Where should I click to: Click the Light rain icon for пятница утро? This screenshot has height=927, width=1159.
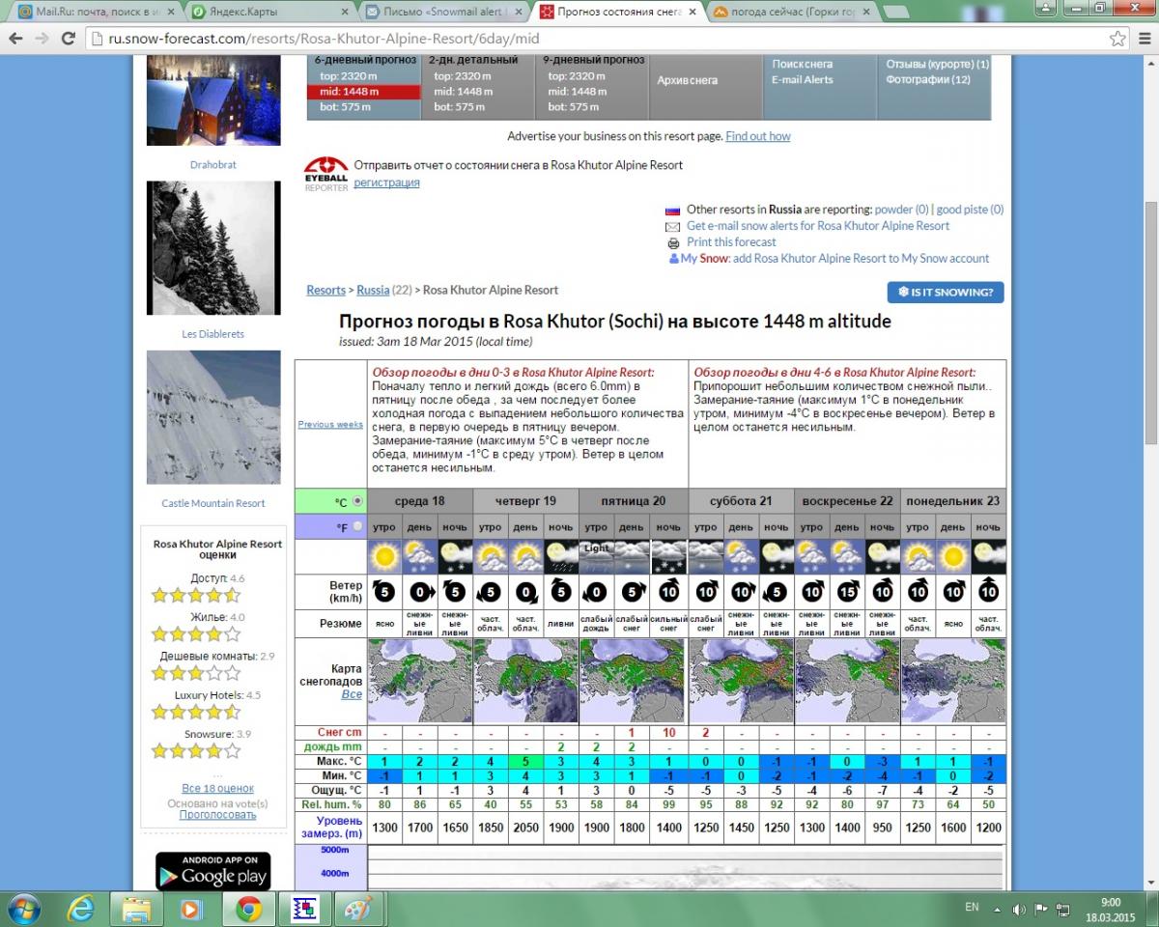point(596,557)
